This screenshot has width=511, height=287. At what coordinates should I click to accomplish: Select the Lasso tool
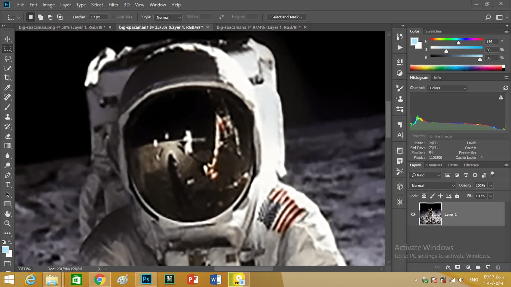(7, 58)
